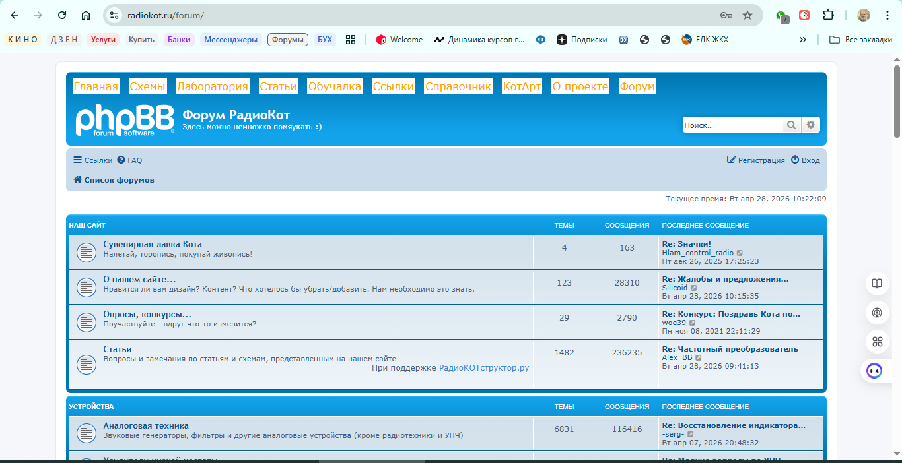Open the БУХ bookmarks folder

pos(325,40)
